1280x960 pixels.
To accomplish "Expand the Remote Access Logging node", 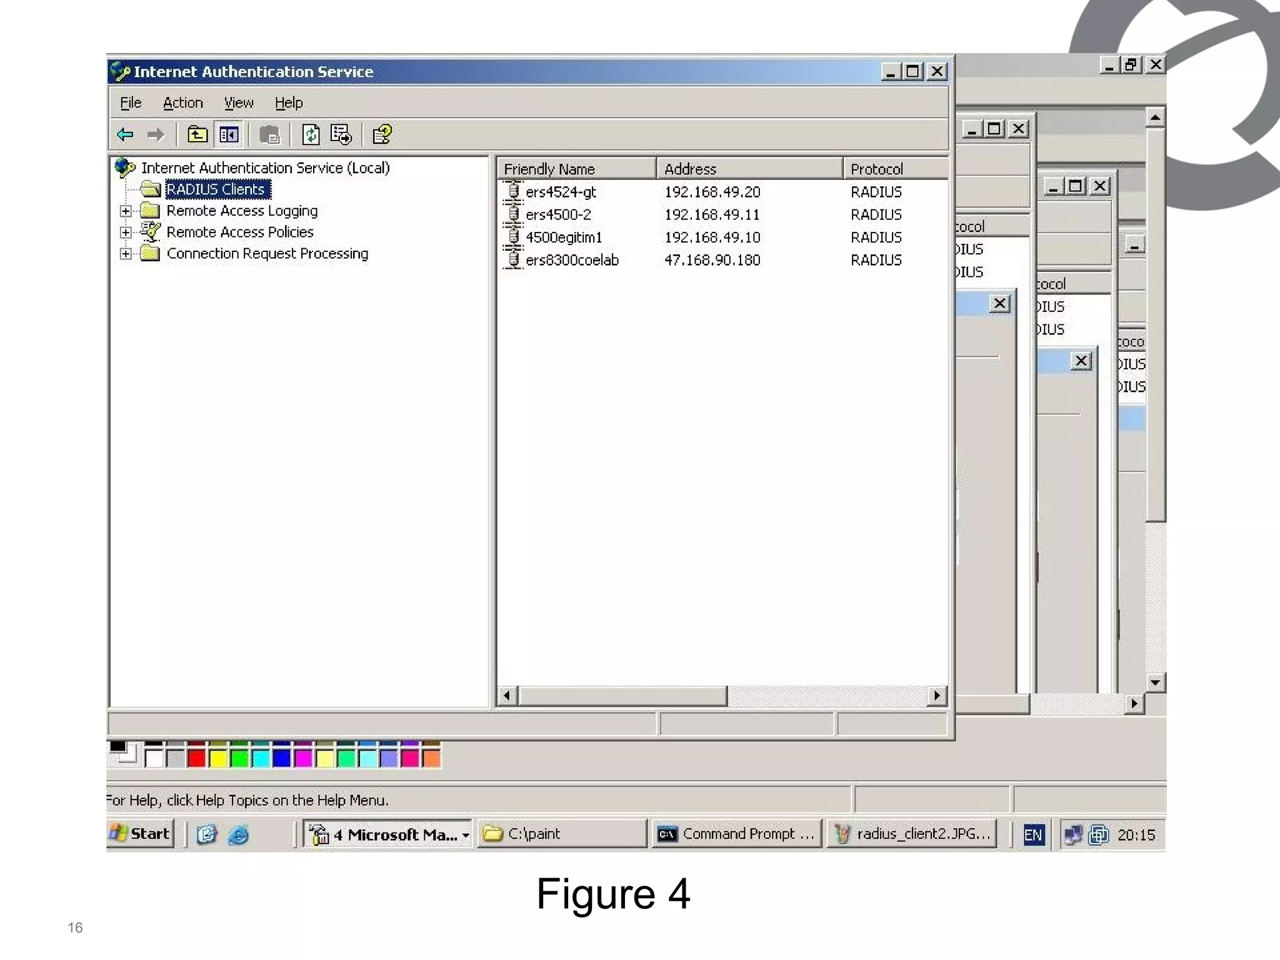I will pos(126,211).
